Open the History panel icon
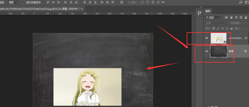Image resolution: width=249 pixels, height=107 pixels. point(199,13)
